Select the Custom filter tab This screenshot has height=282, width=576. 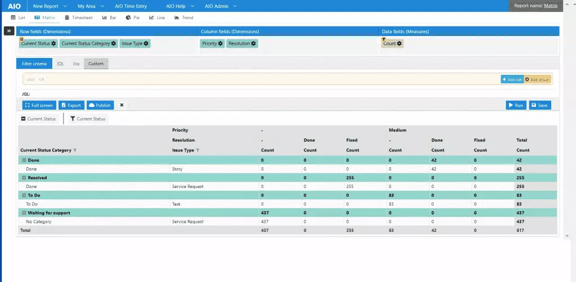pyautogui.click(x=96, y=64)
